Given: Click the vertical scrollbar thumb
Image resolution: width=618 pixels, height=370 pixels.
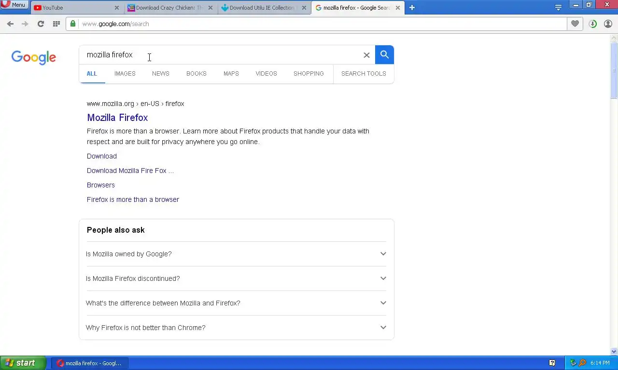Looking at the screenshot, I should [x=614, y=70].
